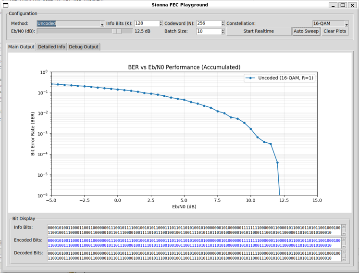Click the Uncoded (16-QAM, R=1) legend entry

[285, 78]
